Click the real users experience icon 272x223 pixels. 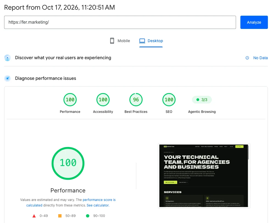pos(7,58)
